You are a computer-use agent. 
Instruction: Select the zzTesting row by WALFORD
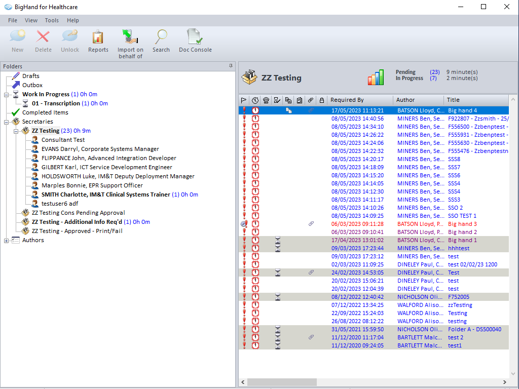click(374, 305)
